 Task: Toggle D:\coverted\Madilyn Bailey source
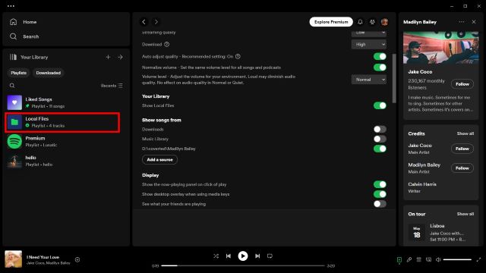pyautogui.click(x=380, y=149)
